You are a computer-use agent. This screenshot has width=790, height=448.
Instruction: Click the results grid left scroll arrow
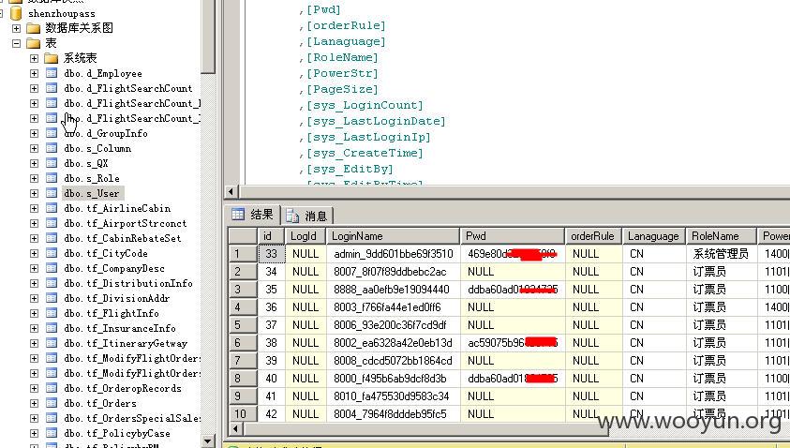click(235, 429)
